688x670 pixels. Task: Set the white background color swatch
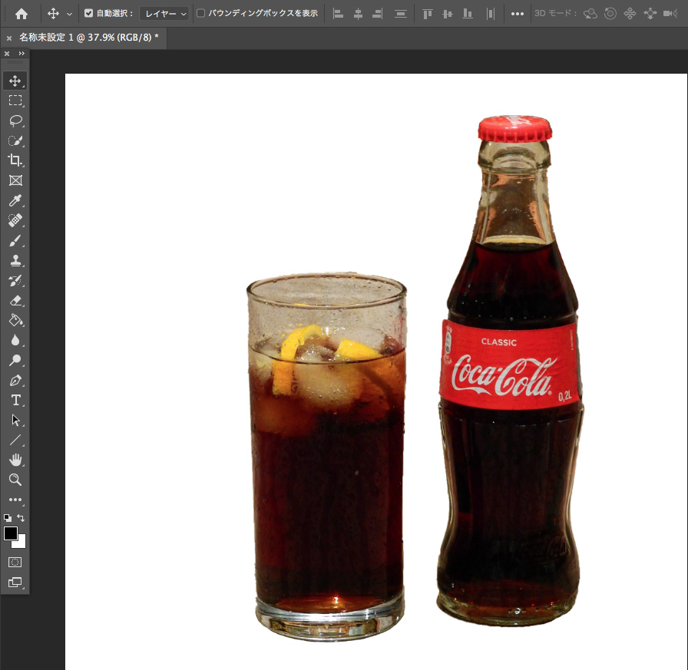point(21,544)
